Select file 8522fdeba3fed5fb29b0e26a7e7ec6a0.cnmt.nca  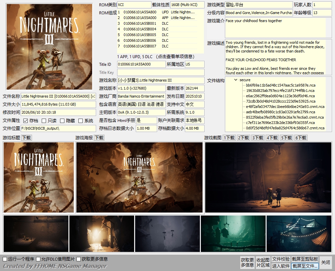click(285, 117)
